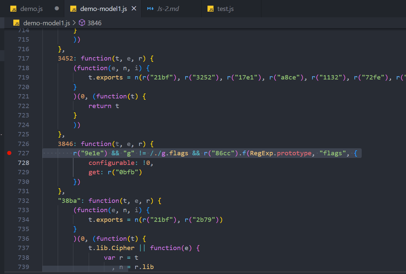Click the symbol cube icon before 3846 breadcrumb
Image resolution: width=406 pixels, height=274 pixels.
82,23
